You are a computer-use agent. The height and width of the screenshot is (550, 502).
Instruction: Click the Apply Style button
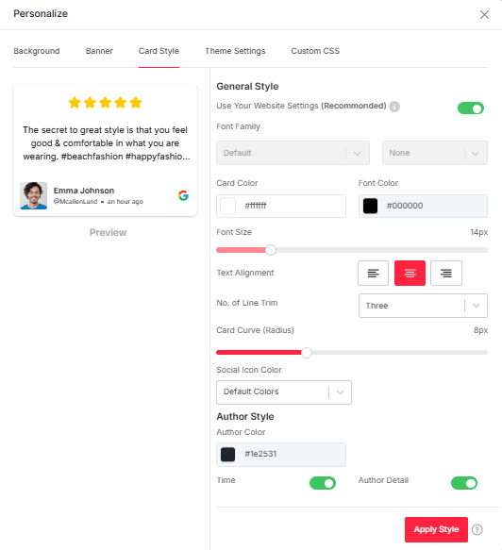(x=436, y=529)
